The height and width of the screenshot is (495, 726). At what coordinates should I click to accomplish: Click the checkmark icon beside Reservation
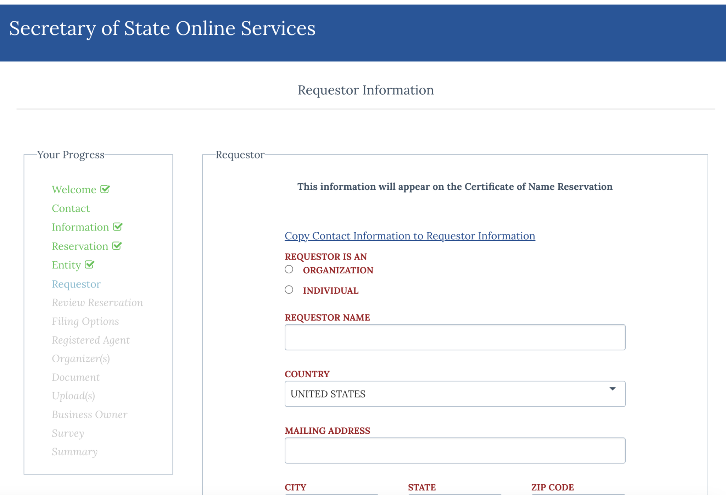tap(117, 246)
